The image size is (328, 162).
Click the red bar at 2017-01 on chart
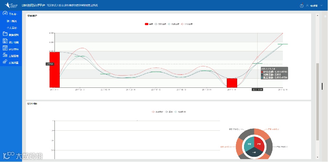pos(55,70)
